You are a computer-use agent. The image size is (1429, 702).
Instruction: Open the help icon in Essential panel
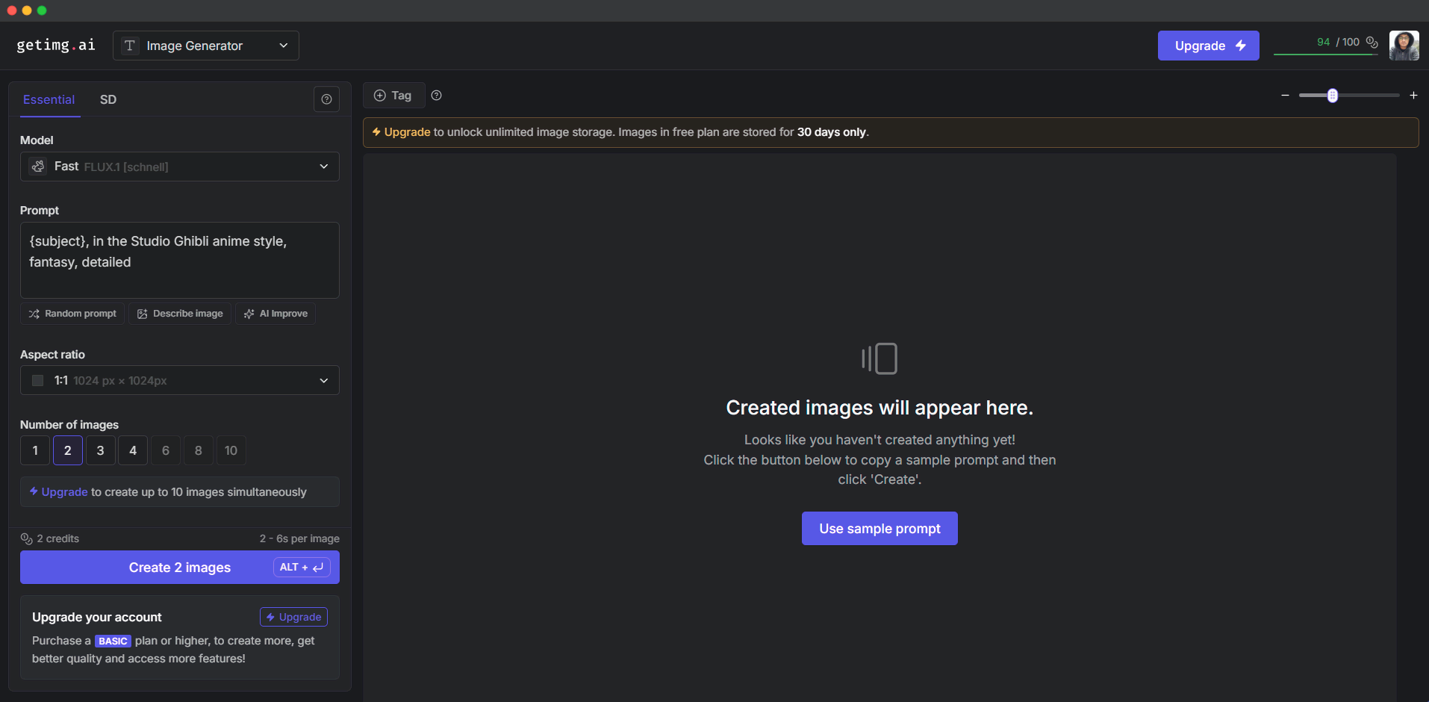click(326, 99)
